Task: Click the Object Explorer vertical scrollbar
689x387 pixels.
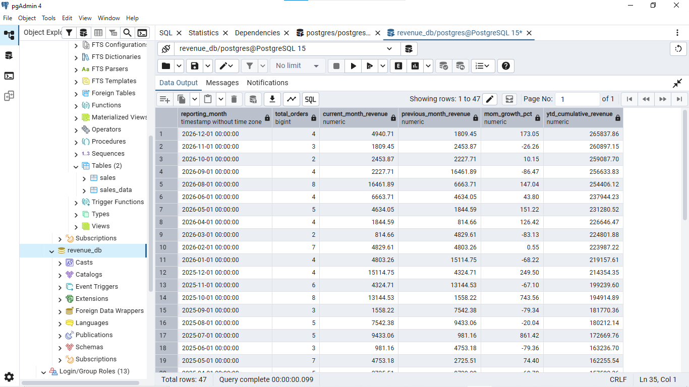Action: (150, 214)
